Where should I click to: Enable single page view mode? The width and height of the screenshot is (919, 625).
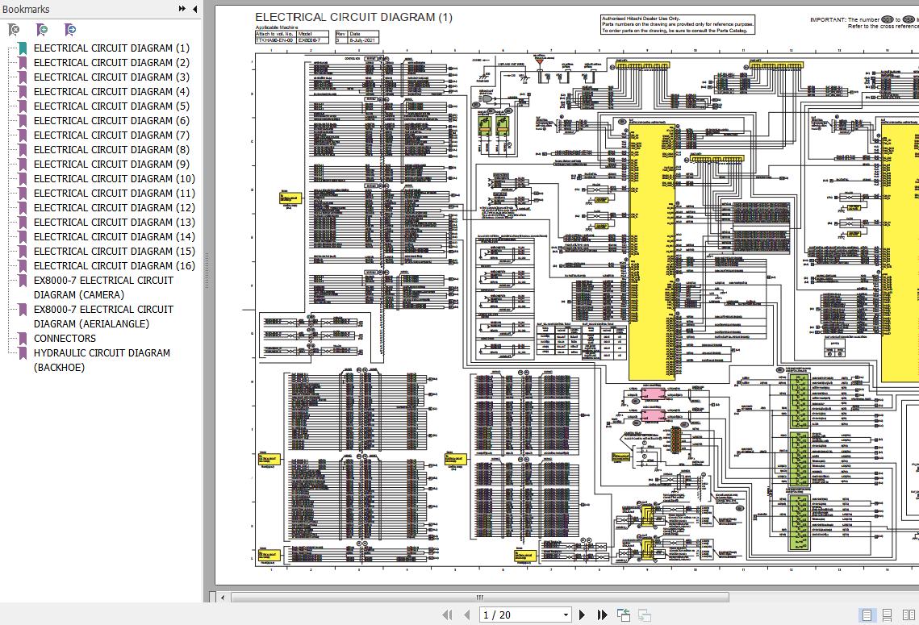(x=867, y=615)
